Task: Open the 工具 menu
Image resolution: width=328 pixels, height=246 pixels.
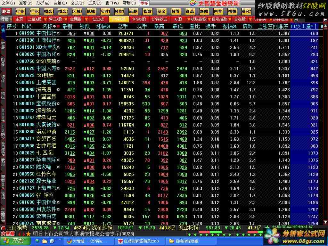Action: coord(95,3)
